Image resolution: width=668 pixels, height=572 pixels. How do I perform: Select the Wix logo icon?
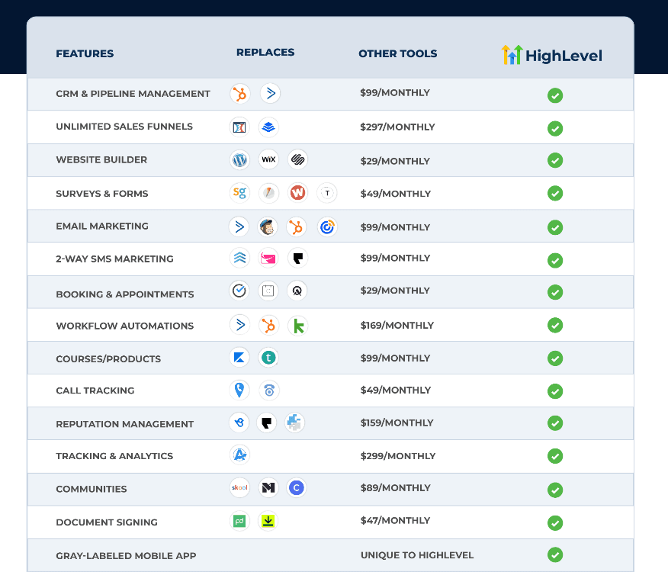tap(268, 160)
